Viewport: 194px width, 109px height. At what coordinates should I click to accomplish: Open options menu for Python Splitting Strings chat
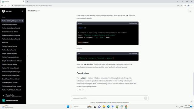(20, 21)
